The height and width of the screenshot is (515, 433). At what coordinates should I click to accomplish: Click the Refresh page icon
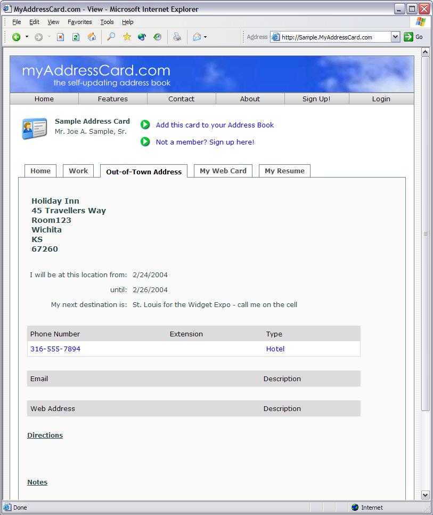pyautogui.click(x=76, y=37)
